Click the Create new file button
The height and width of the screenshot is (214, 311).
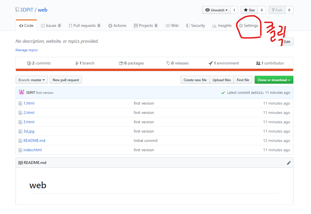(x=195, y=80)
